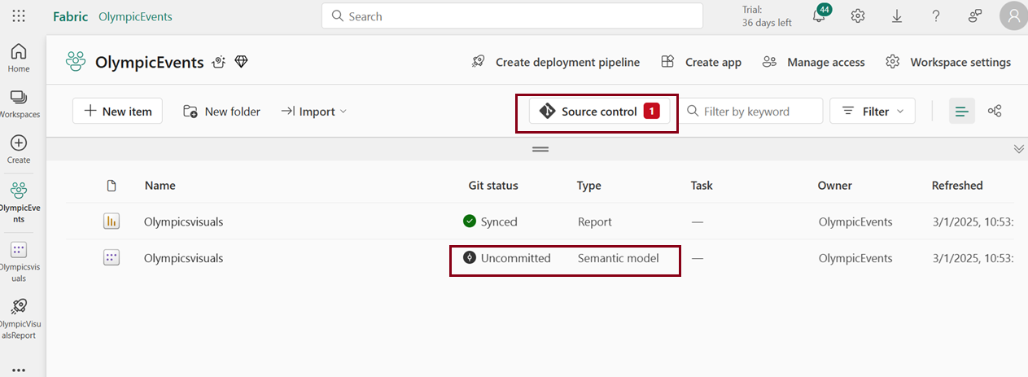Open the help question mark icon
The width and height of the screenshot is (1028, 377).
pos(936,16)
